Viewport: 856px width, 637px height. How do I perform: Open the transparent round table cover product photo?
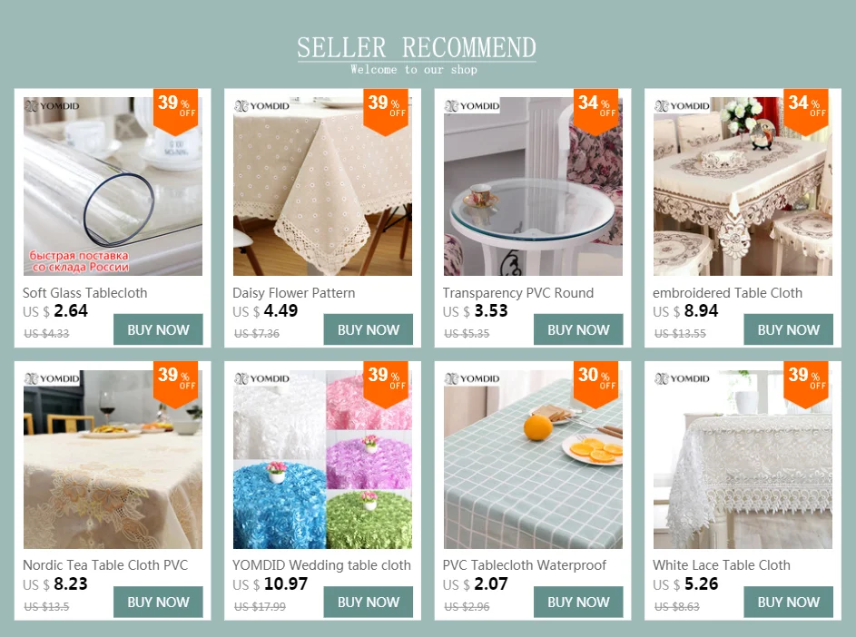click(533, 187)
